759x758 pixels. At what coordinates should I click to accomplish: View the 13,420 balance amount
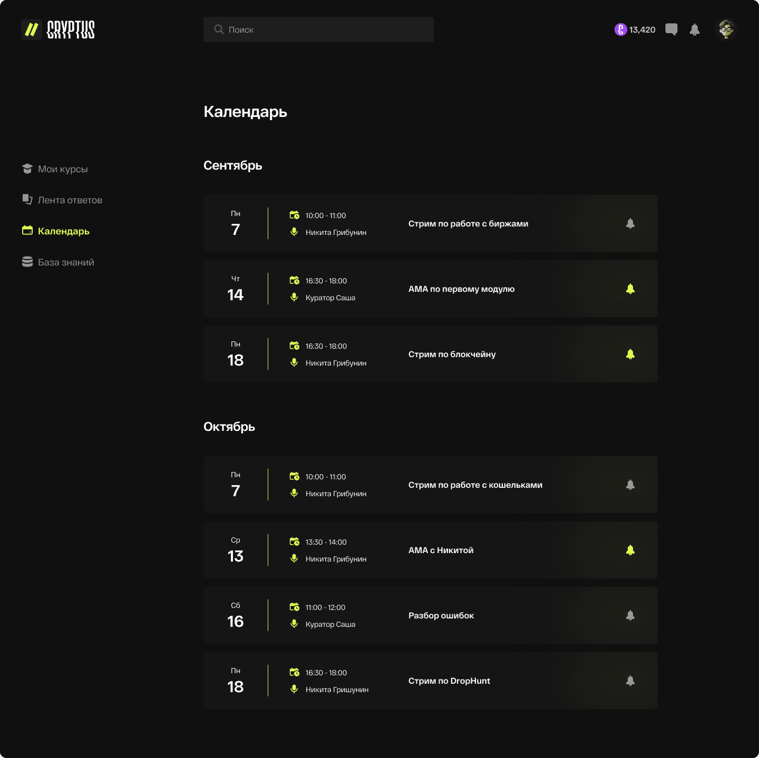(643, 29)
